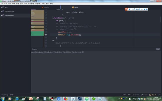Click the ap.sites=ret code line
Screen dimensions: 162x101
tap(65, 32)
